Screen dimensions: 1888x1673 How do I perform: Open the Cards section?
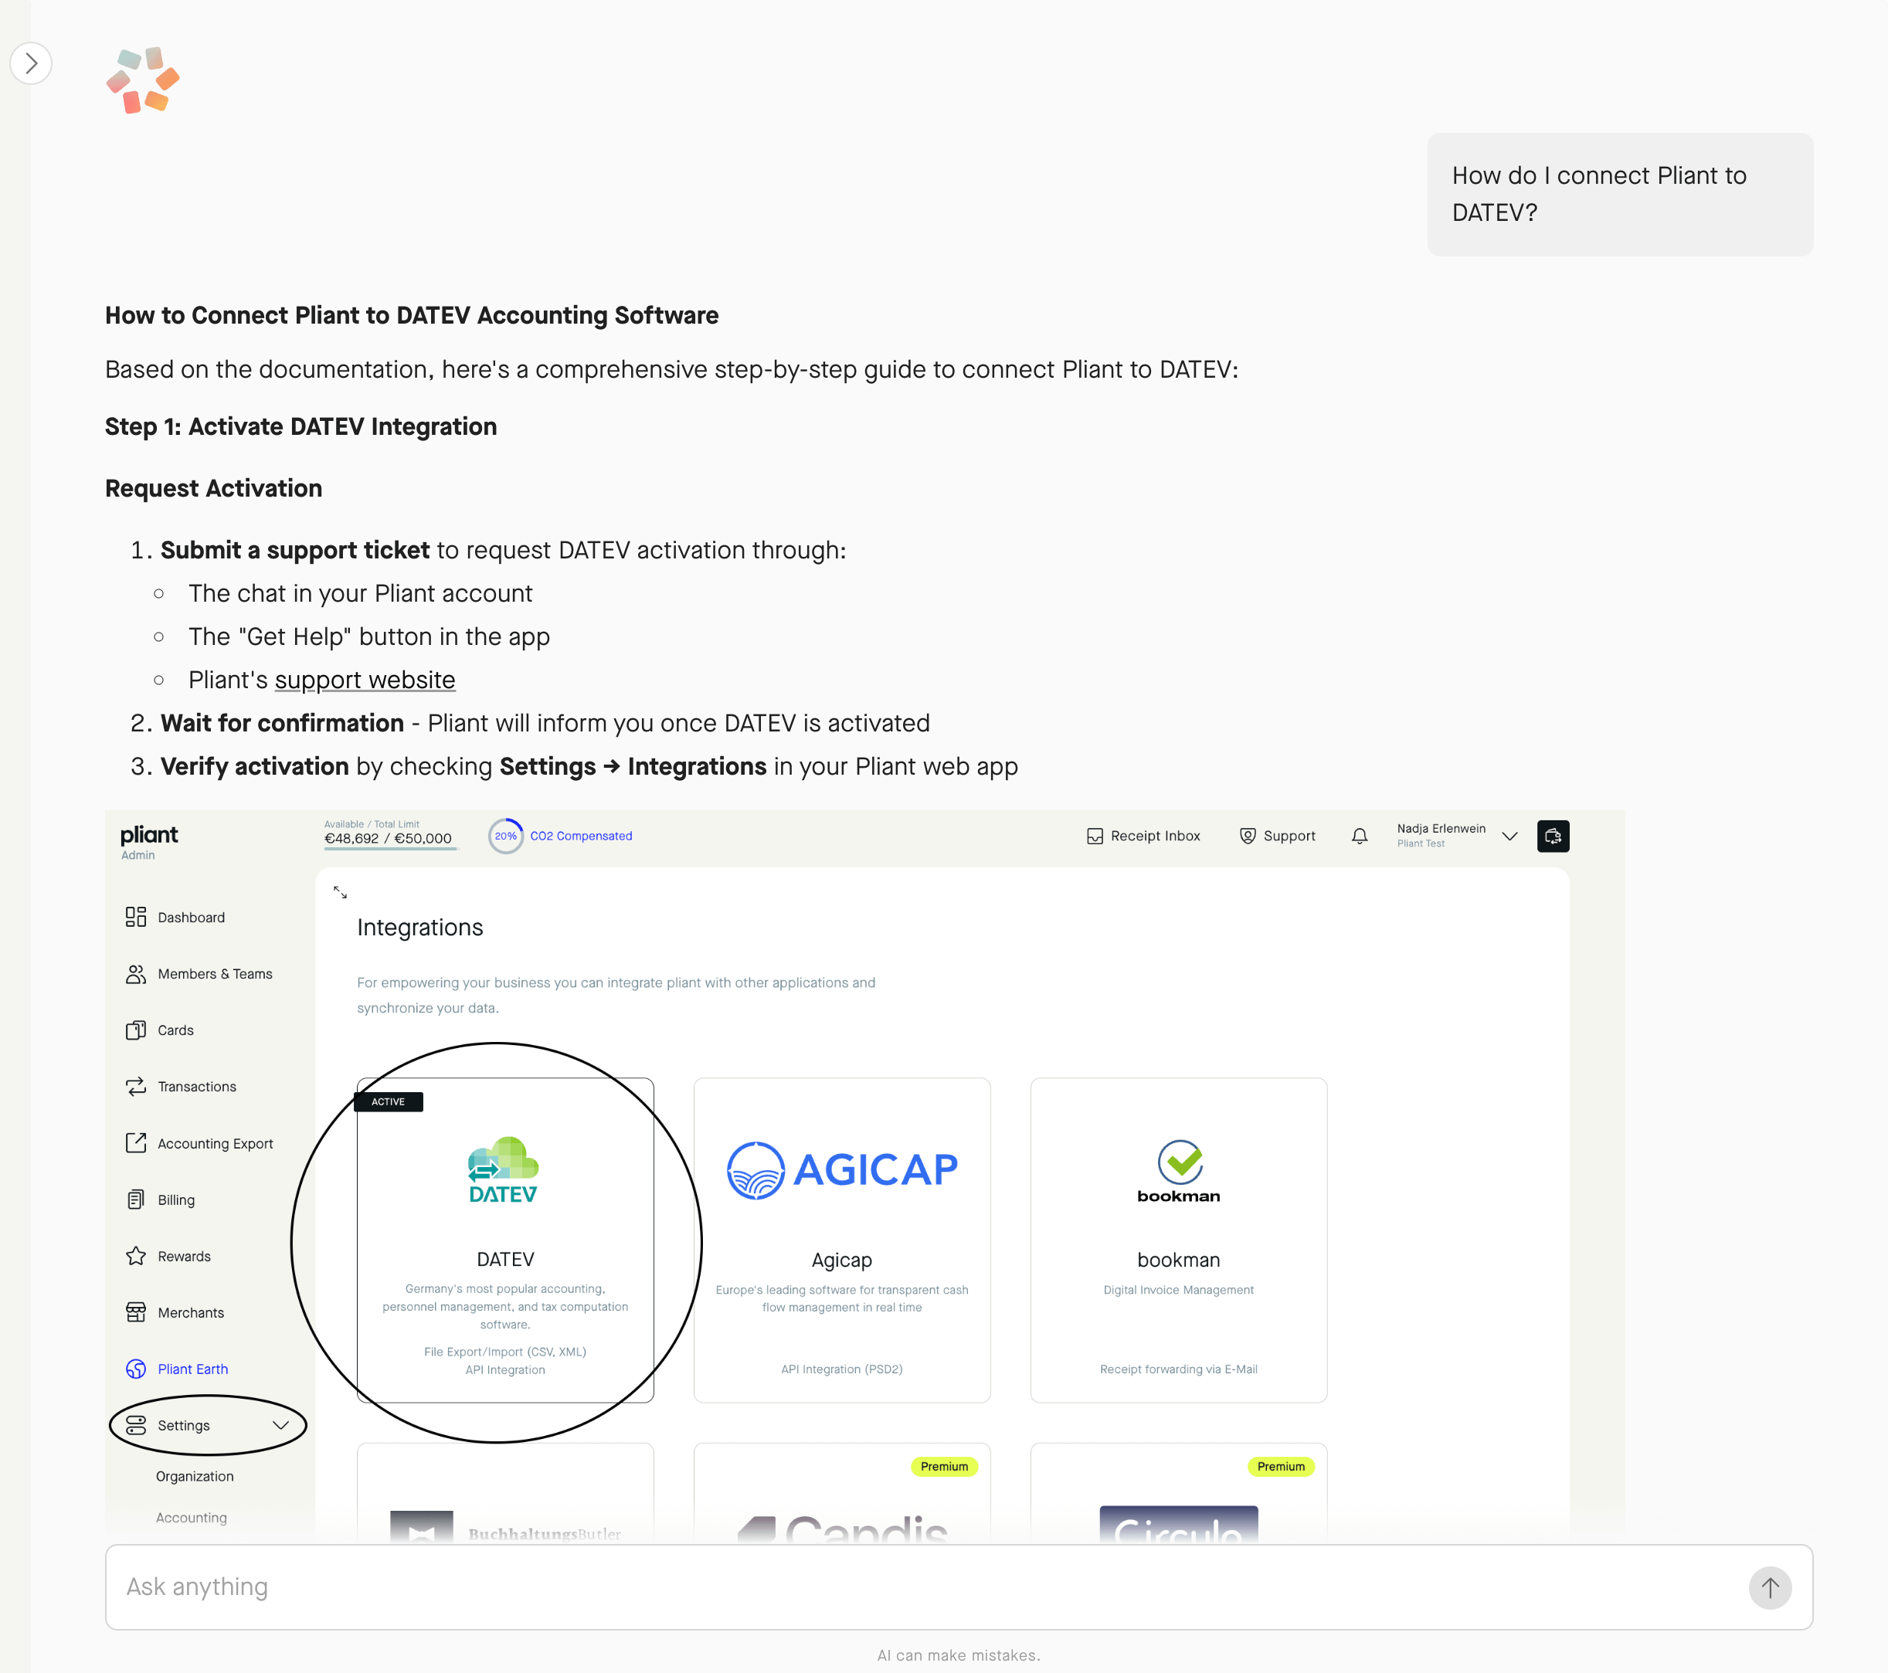pos(175,1030)
